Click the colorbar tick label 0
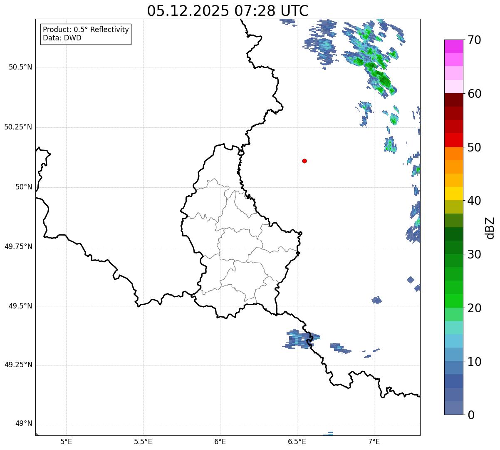This screenshot has width=500, height=450. (x=471, y=415)
